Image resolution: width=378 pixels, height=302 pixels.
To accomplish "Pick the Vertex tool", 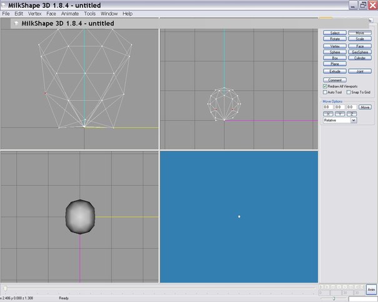I will tap(335, 46).
